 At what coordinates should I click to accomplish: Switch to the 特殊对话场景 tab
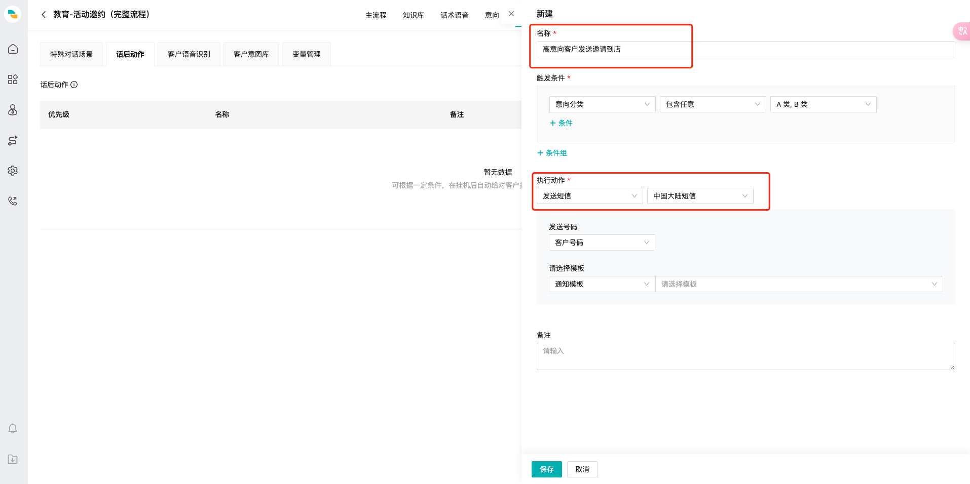pyautogui.click(x=71, y=54)
